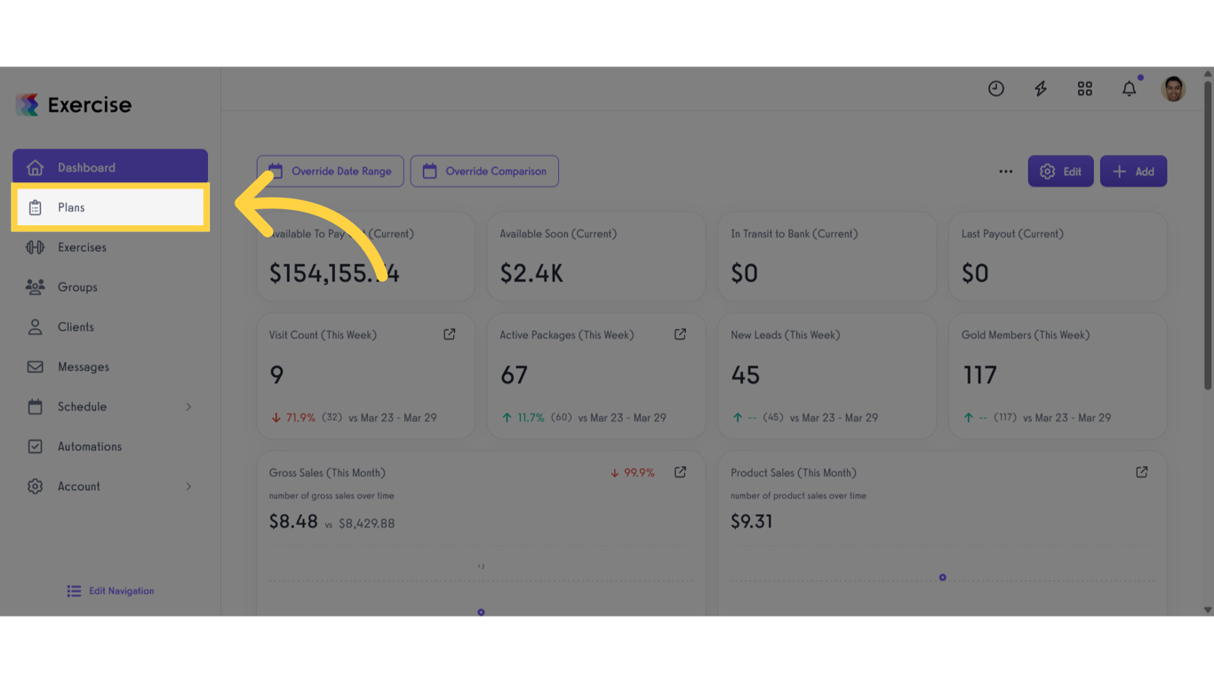
Task: Expand the Account submenu chevron
Action: pos(188,486)
